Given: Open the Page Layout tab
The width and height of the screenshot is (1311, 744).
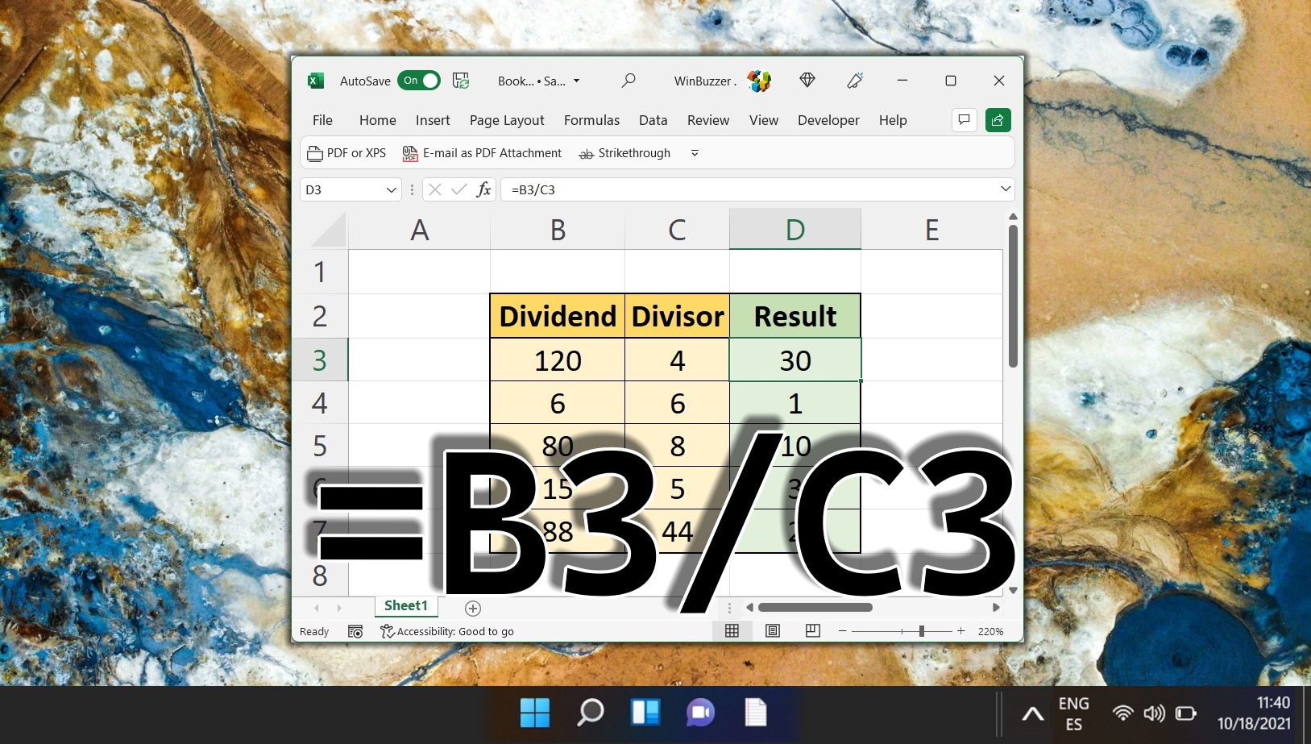Looking at the screenshot, I should [507, 120].
